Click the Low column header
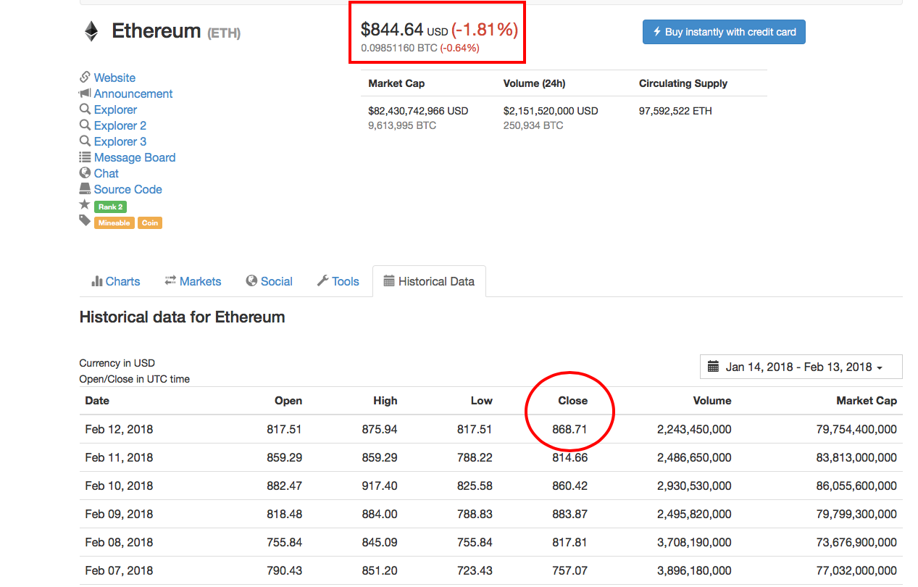918x587 pixels. (482, 401)
